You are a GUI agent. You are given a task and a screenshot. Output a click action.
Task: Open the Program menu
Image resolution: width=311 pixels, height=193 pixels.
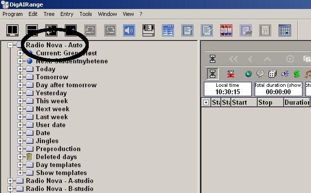[12, 14]
